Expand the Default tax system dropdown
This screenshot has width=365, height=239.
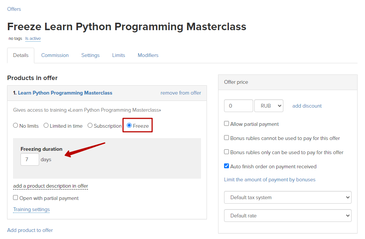[x=288, y=197]
